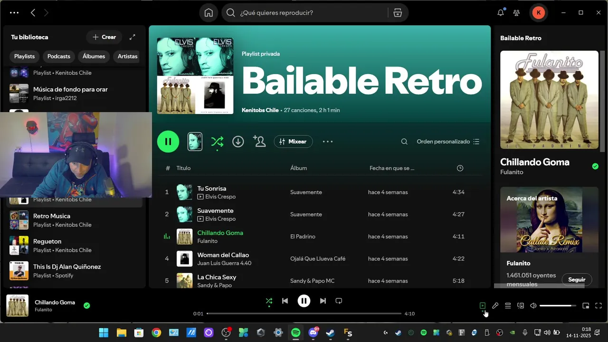Toggle smart shuffle in playlist header
The width and height of the screenshot is (608, 342).
point(217,142)
